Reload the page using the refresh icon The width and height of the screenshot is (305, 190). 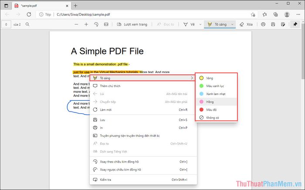(29, 14)
